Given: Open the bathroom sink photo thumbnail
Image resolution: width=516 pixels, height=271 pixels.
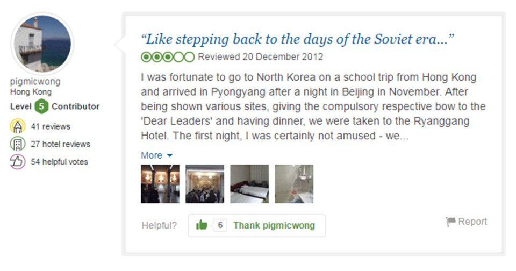Looking at the screenshot, I should tap(294, 184).
